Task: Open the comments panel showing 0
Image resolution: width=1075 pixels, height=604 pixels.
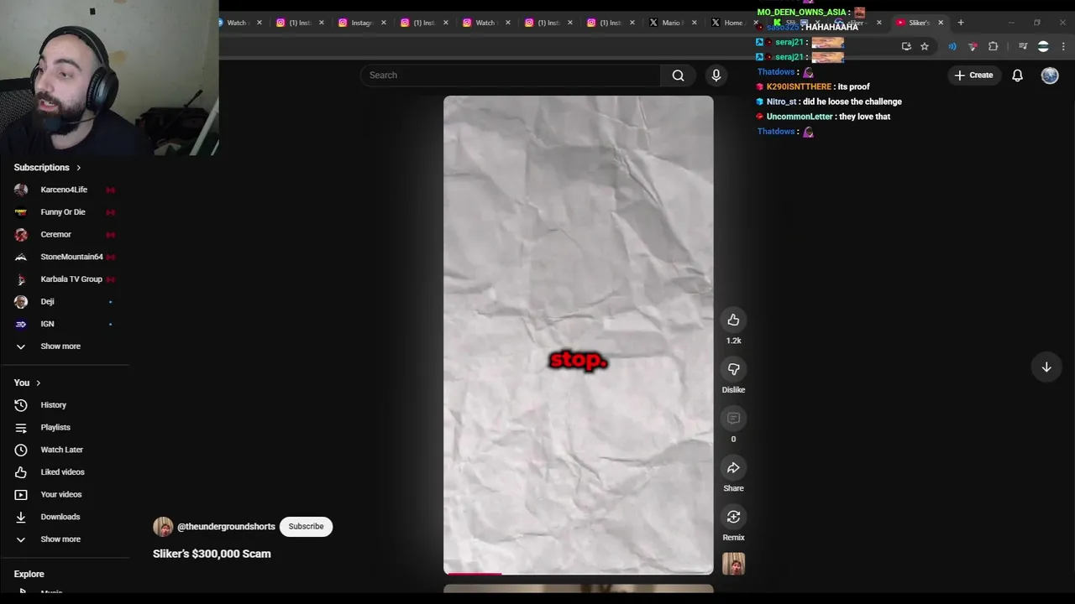Action: [x=733, y=419]
